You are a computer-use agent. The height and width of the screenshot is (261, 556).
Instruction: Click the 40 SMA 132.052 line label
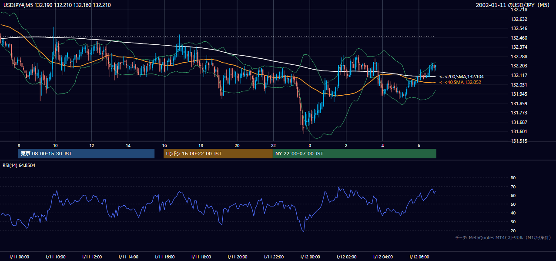point(460,82)
